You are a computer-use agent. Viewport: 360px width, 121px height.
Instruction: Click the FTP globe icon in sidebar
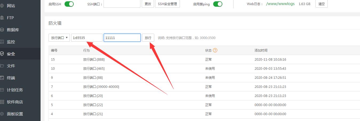point(2,18)
